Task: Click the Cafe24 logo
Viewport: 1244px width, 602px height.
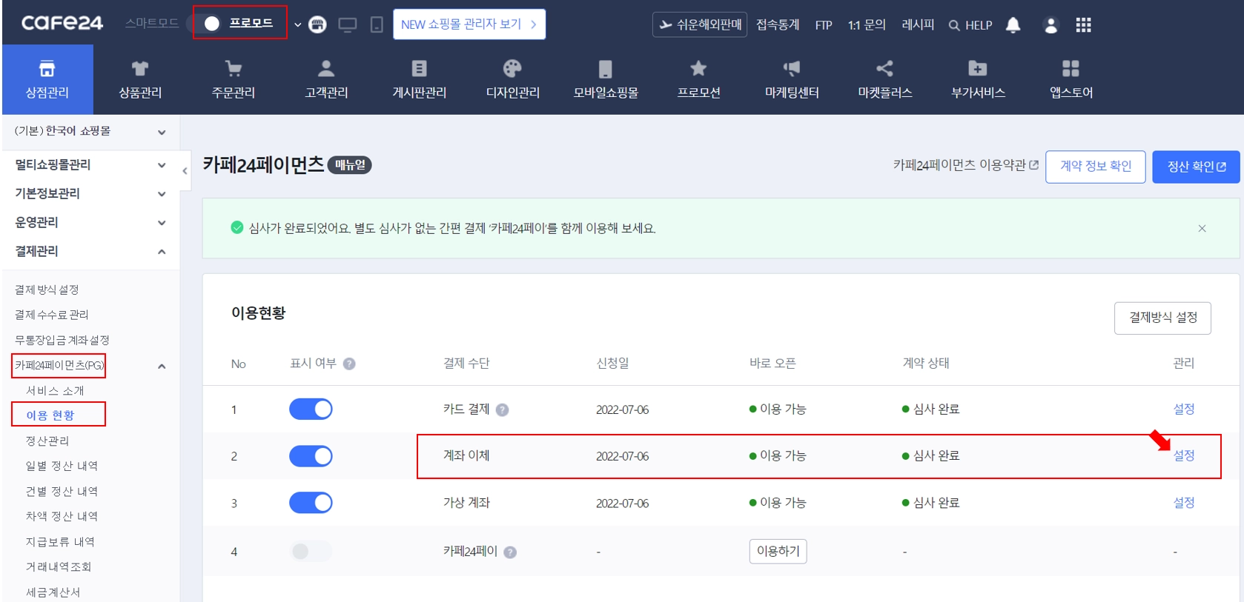Action: tap(62, 23)
